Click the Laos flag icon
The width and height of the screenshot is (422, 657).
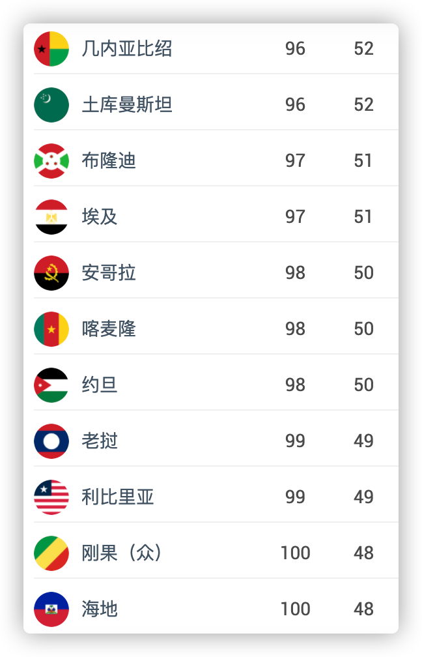[51, 441]
